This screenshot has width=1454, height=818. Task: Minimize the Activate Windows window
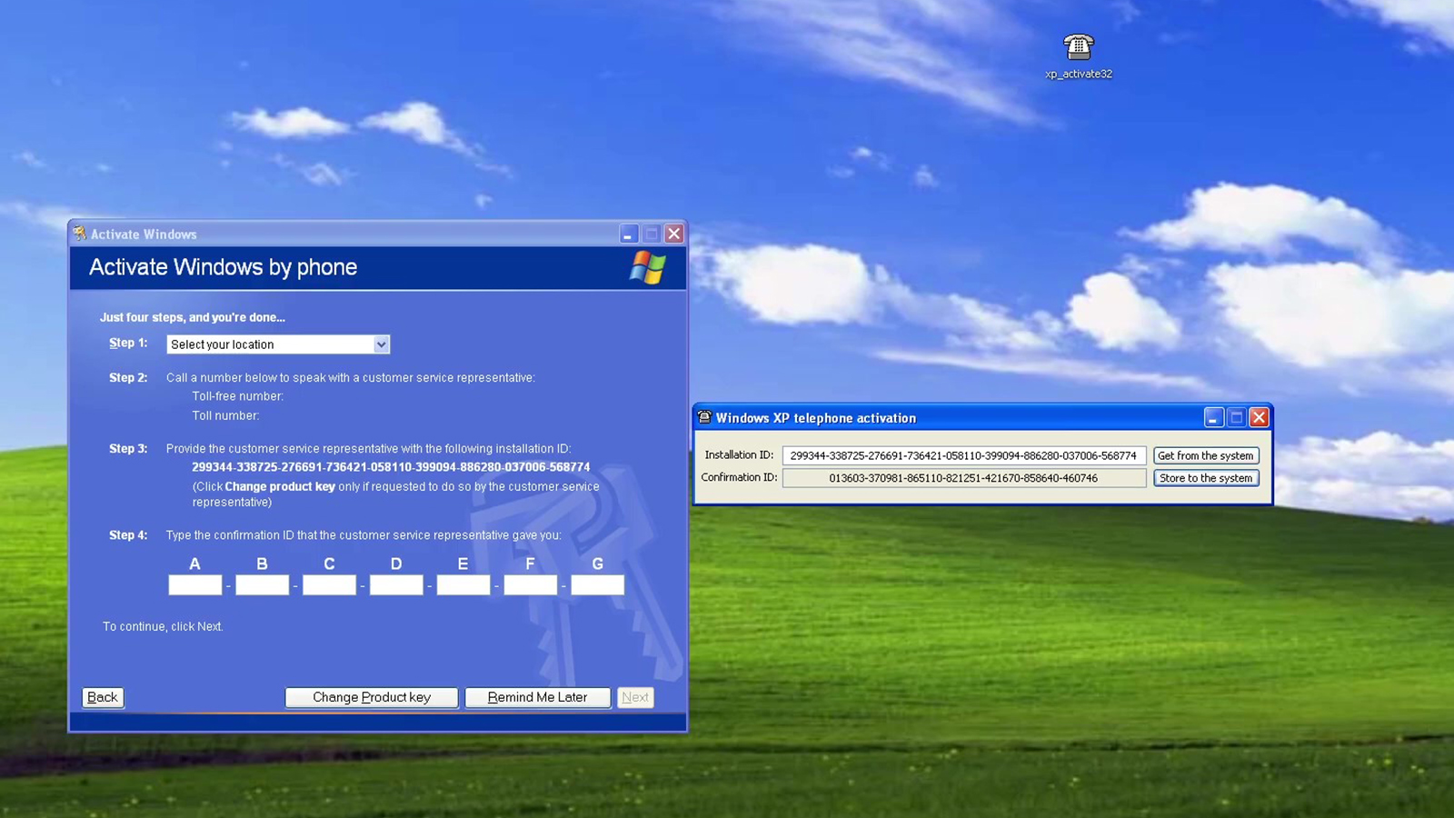(628, 234)
